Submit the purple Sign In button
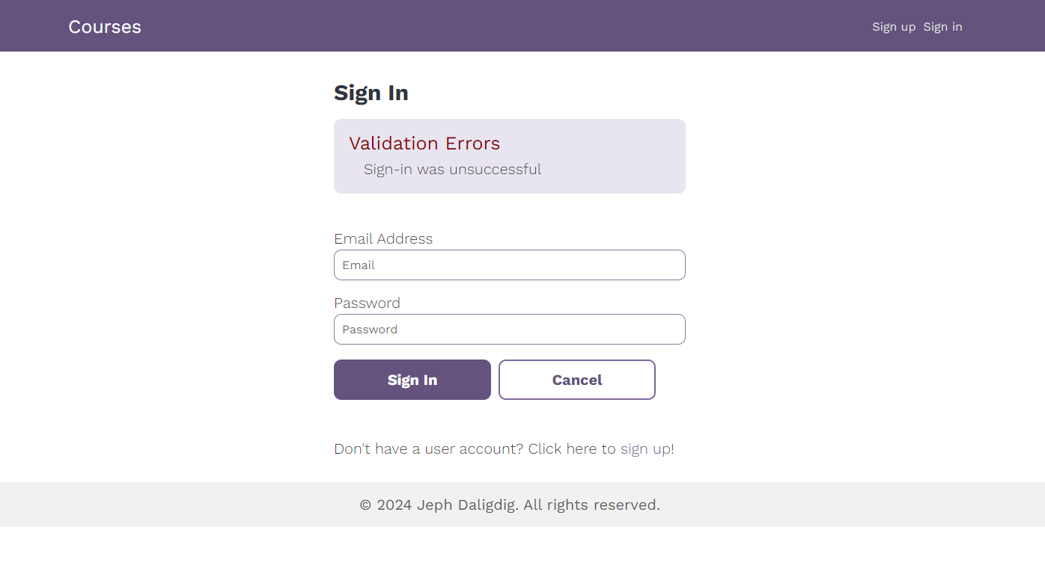 tap(412, 380)
